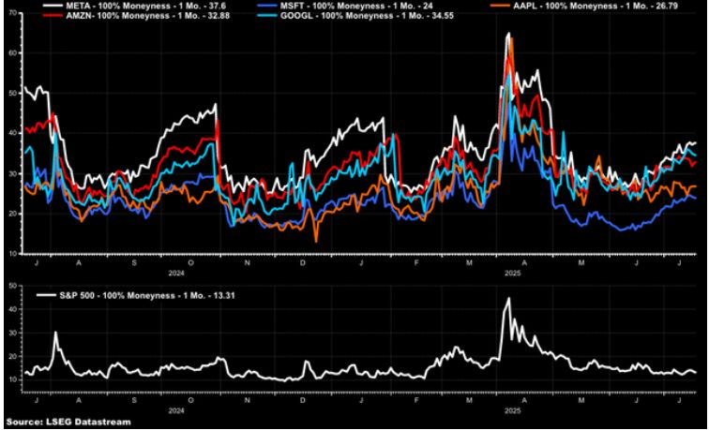Click the O month label under the S&P 500 chart
Image resolution: width=709 pixels, height=430 pixels.
(x=190, y=400)
